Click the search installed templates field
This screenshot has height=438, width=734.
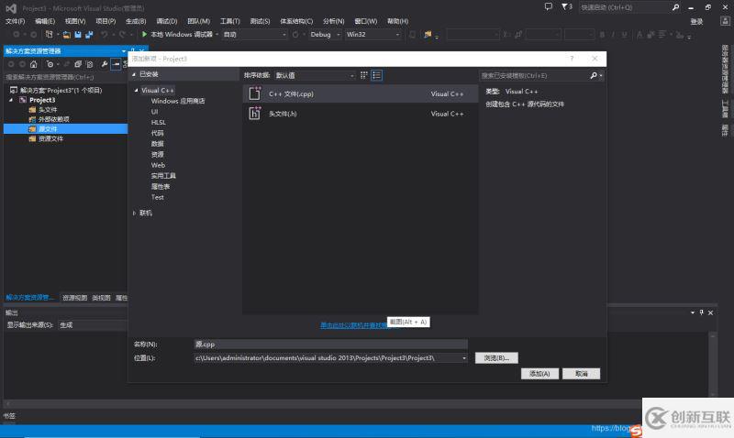534,75
